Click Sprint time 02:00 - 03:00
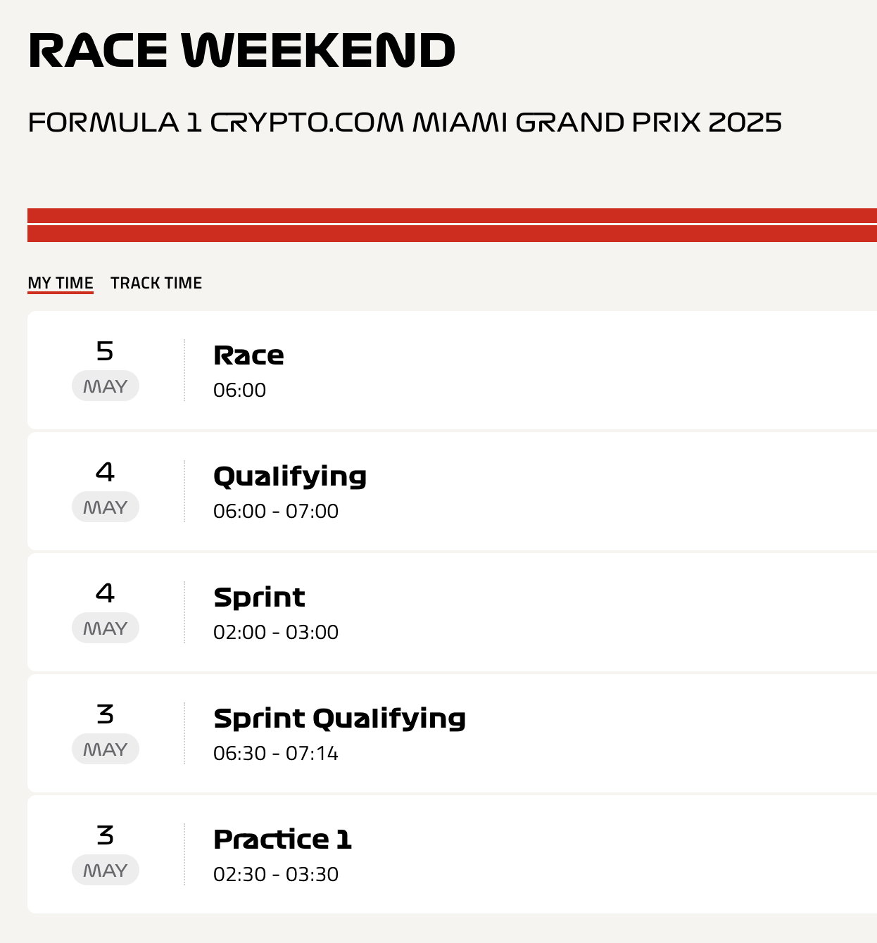Image resolution: width=877 pixels, height=943 pixels. 276,632
